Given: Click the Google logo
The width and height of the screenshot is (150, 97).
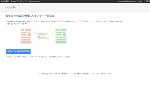Looking at the screenshot, I should pyautogui.click(x=10, y=7).
